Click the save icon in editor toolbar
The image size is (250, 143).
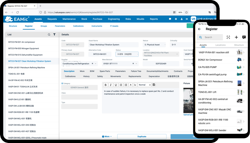point(154,85)
